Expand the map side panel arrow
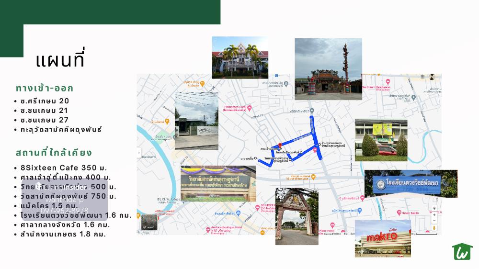This screenshot has height=269, width=479. click(x=139, y=154)
